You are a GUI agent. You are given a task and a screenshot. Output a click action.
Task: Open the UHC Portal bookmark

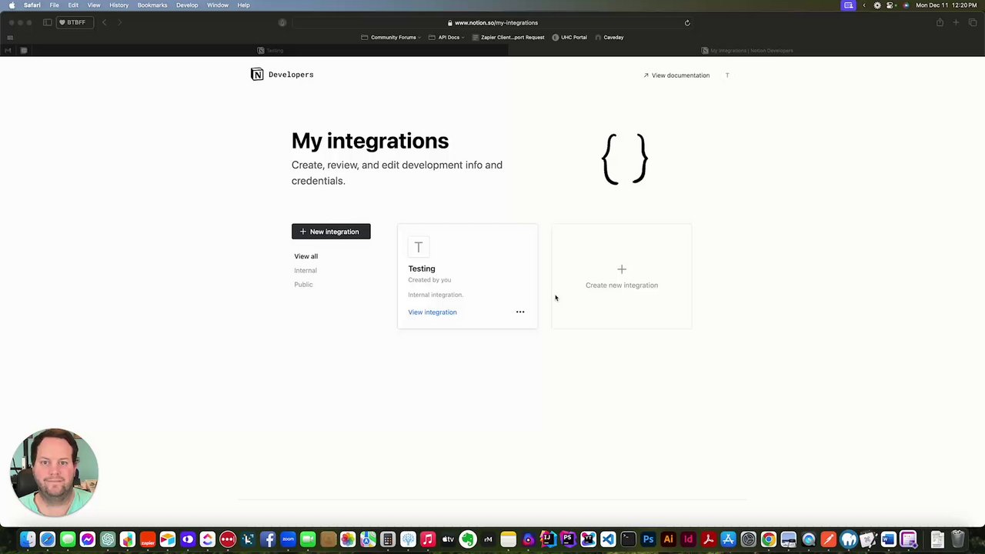(569, 37)
